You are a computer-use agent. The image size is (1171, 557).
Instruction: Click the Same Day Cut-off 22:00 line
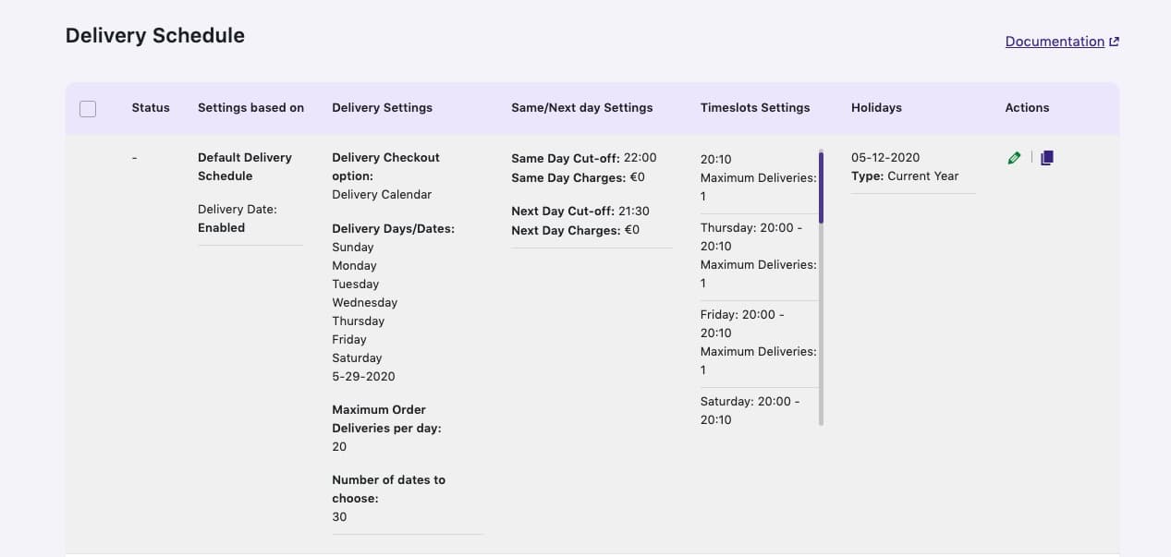pos(584,158)
